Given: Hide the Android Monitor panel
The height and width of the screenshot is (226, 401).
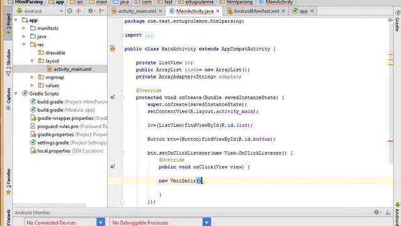Looking at the screenshot, I should pos(388,212).
